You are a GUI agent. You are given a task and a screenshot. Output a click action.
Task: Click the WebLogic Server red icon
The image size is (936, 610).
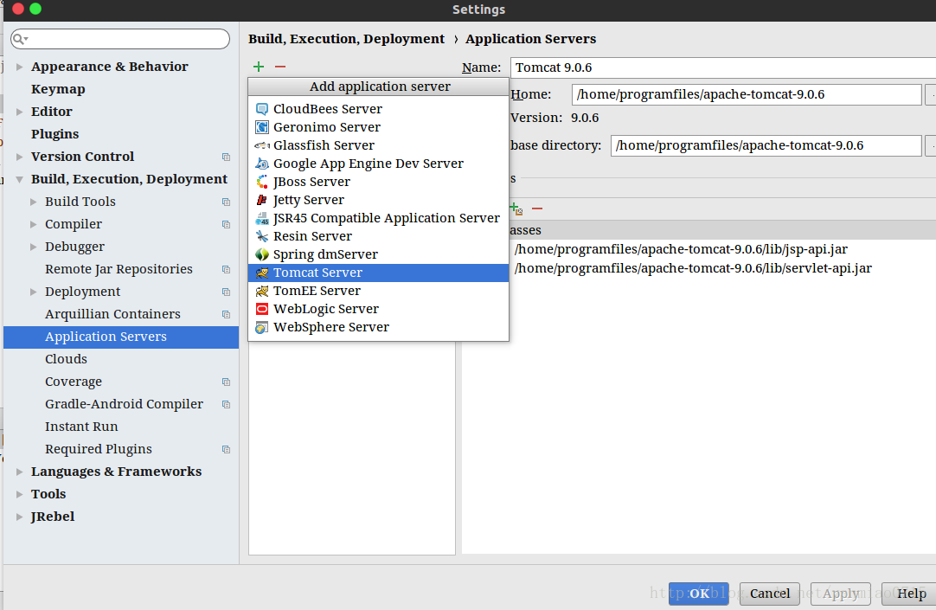[x=262, y=309]
